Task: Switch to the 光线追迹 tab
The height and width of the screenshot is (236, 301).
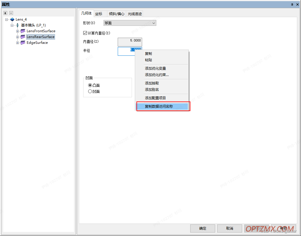Action: (134, 13)
